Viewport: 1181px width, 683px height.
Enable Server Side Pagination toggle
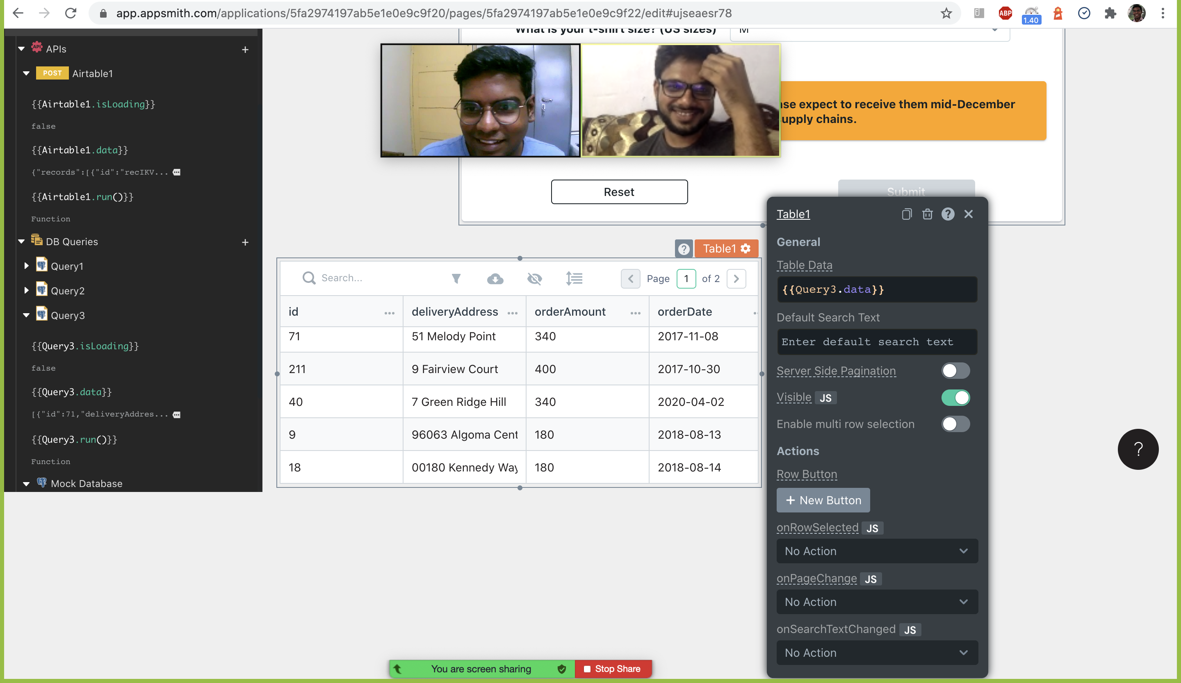pos(955,371)
